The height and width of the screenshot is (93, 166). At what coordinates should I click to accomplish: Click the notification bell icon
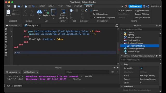pos(126,6)
